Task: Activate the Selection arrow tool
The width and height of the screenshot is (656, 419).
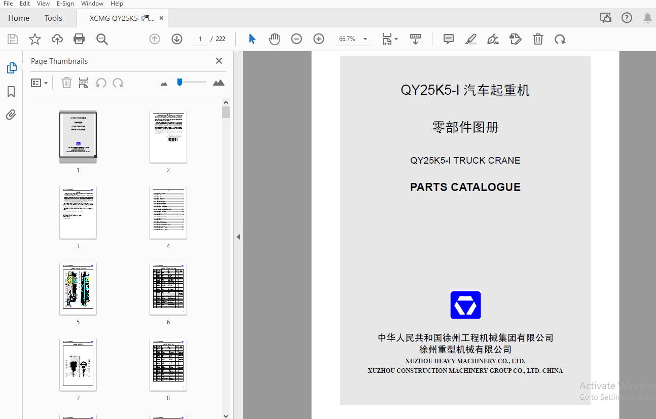Action: (x=252, y=39)
